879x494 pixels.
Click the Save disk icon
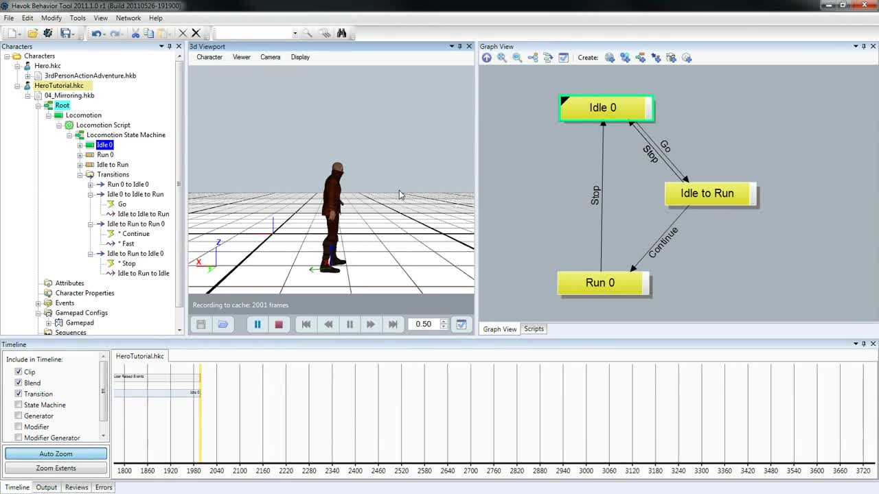(x=67, y=33)
